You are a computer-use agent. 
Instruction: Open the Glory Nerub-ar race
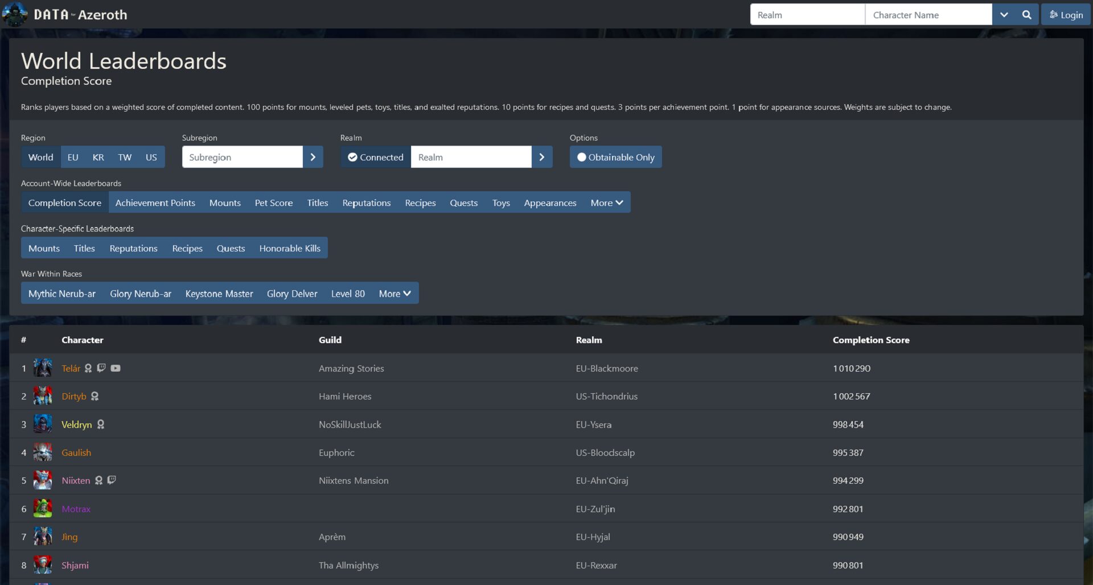(x=141, y=294)
